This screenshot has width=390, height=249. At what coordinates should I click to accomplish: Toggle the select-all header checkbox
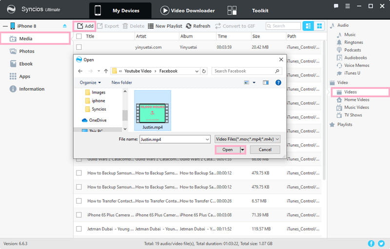click(x=79, y=36)
